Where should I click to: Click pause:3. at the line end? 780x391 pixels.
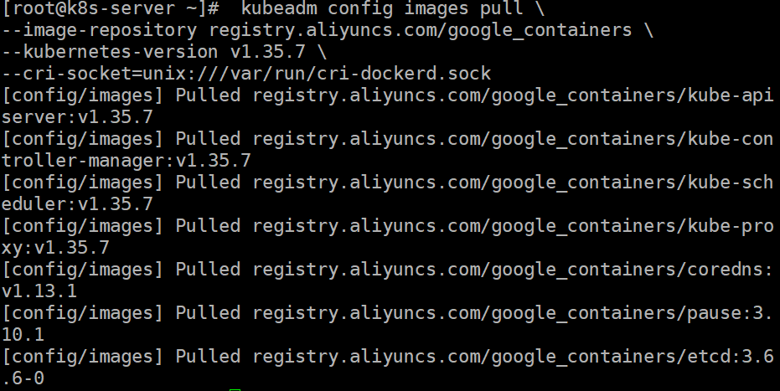(x=731, y=313)
